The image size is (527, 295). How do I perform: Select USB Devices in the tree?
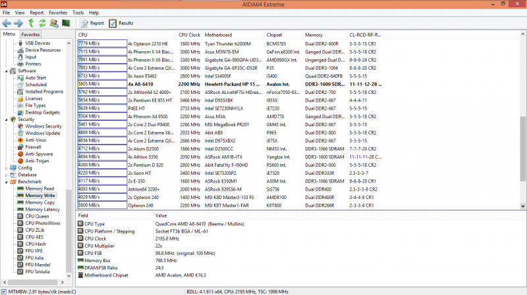tap(38, 43)
